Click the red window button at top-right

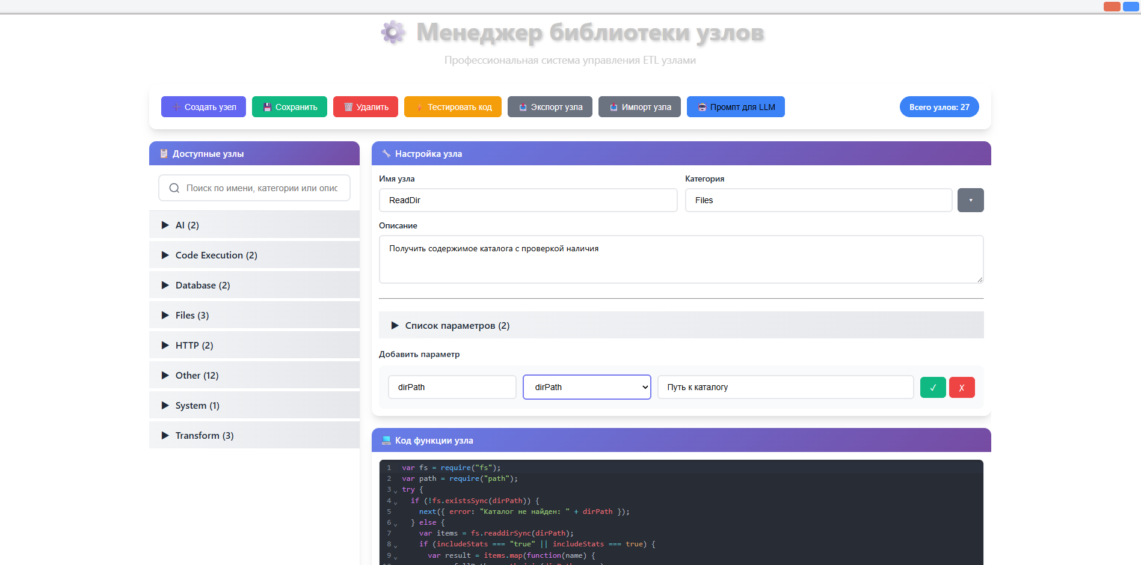1112,7
